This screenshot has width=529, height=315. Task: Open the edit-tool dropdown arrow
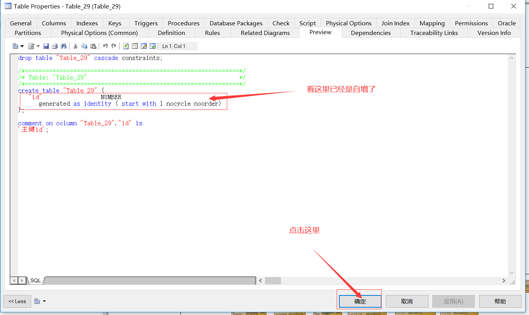[x=38, y=46]
